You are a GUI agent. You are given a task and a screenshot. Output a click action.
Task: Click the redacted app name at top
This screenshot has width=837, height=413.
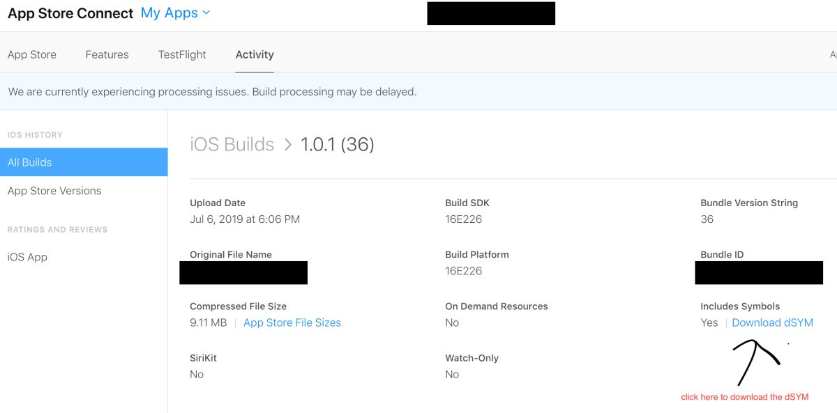(491, 13)
